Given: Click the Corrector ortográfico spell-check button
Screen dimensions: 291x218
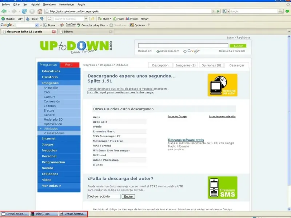Looking at the screenshot, I should [91, 25].
